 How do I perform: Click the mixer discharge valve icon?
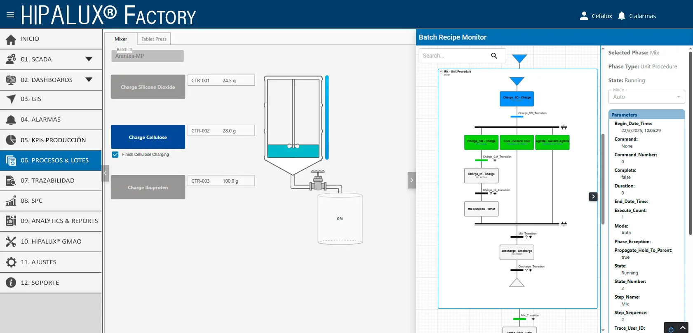[318, 181]
